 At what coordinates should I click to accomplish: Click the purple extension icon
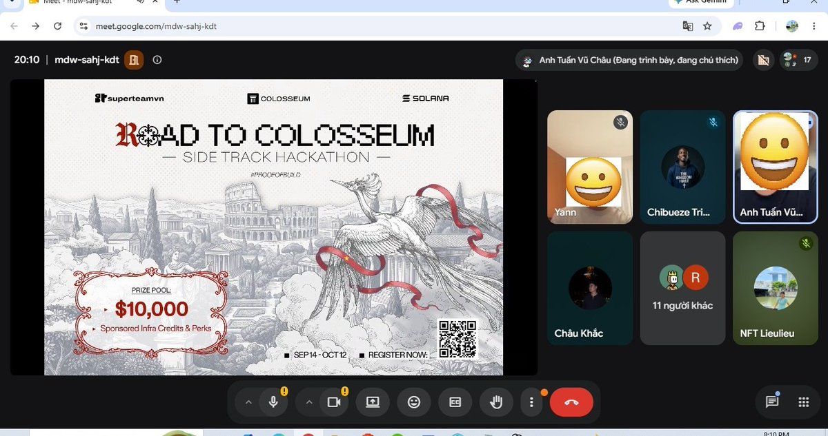[738, 26]
